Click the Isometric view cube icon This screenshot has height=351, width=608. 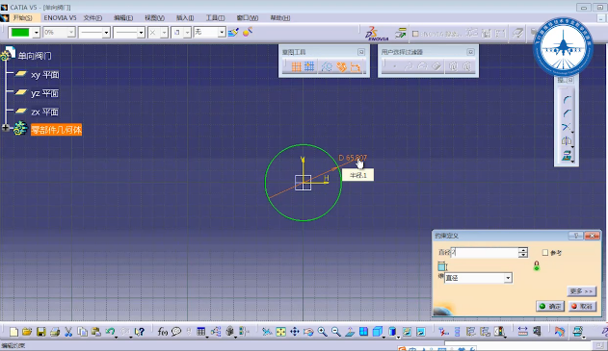pyautogui.click(x=378, y=332)
